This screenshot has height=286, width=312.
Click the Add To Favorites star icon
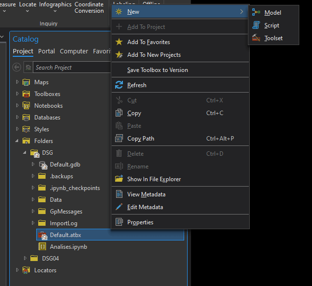119,42
